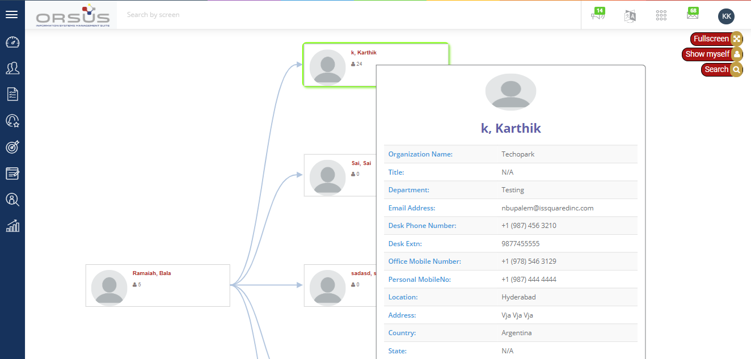The height and width of the screenshot is (359, 751).
Task: Open the bar chart analytics sidebar icon
Action: (x=12, y=226)
